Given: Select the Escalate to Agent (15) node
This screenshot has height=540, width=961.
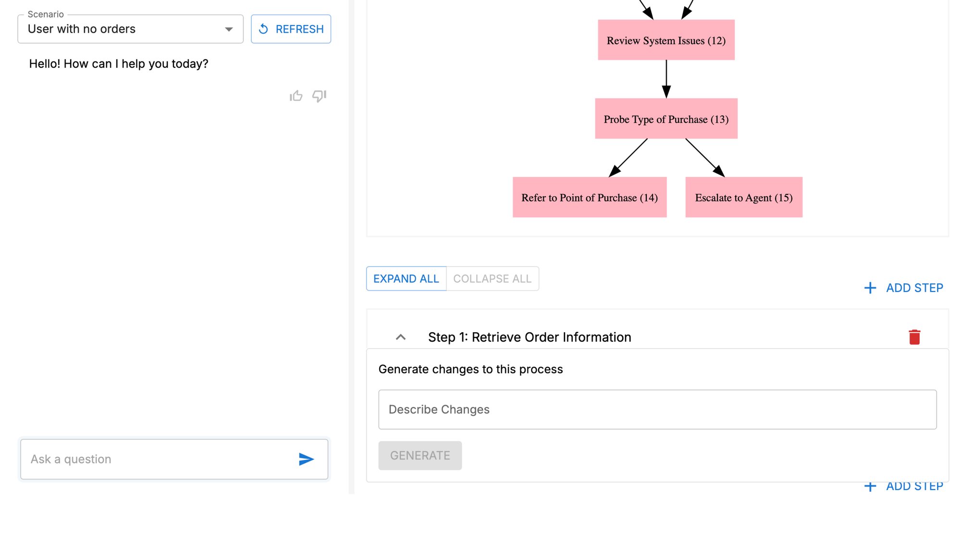Looking at the screenshot, I should point(744,197).
